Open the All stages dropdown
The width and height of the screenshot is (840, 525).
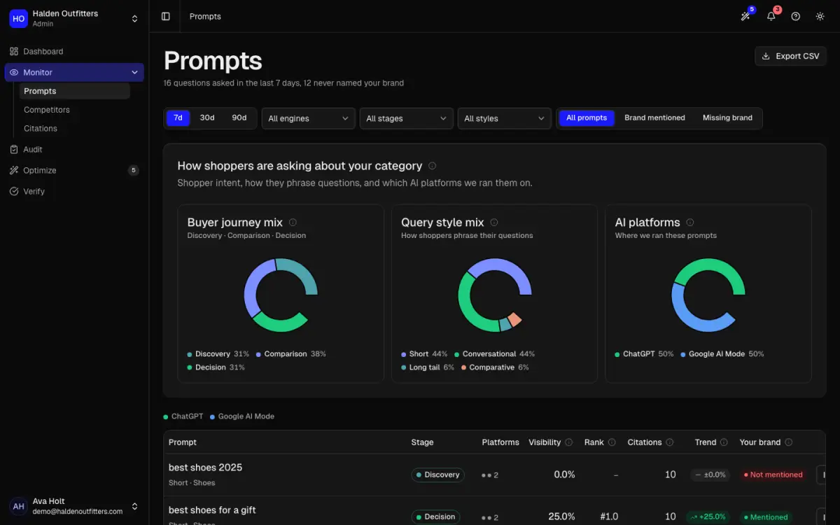click(407, 118)
